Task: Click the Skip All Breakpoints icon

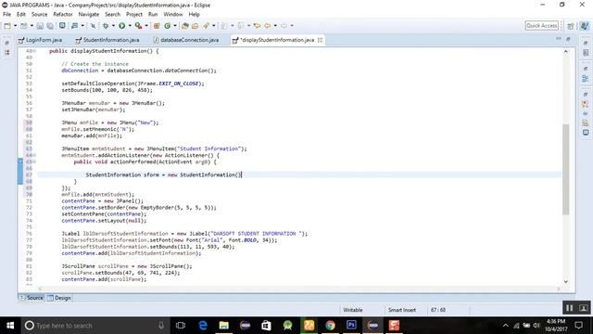Action: (x=93, y=26)
